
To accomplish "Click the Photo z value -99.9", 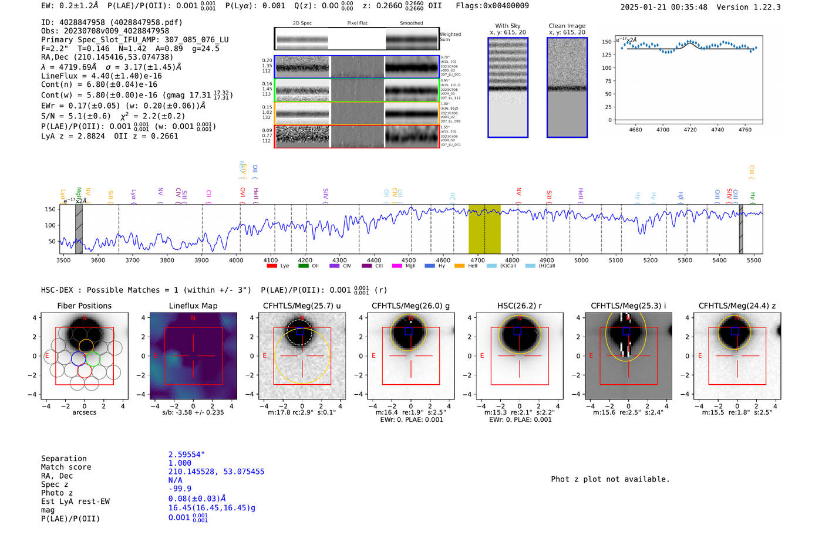I will tap(180, 489).
